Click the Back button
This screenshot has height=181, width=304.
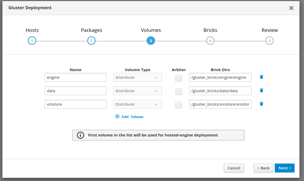tap(263, 168)
